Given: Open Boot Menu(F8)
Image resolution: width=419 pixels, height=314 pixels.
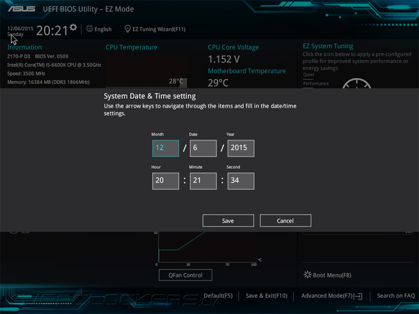Looking at the screenshot, I should click(327, 275).
